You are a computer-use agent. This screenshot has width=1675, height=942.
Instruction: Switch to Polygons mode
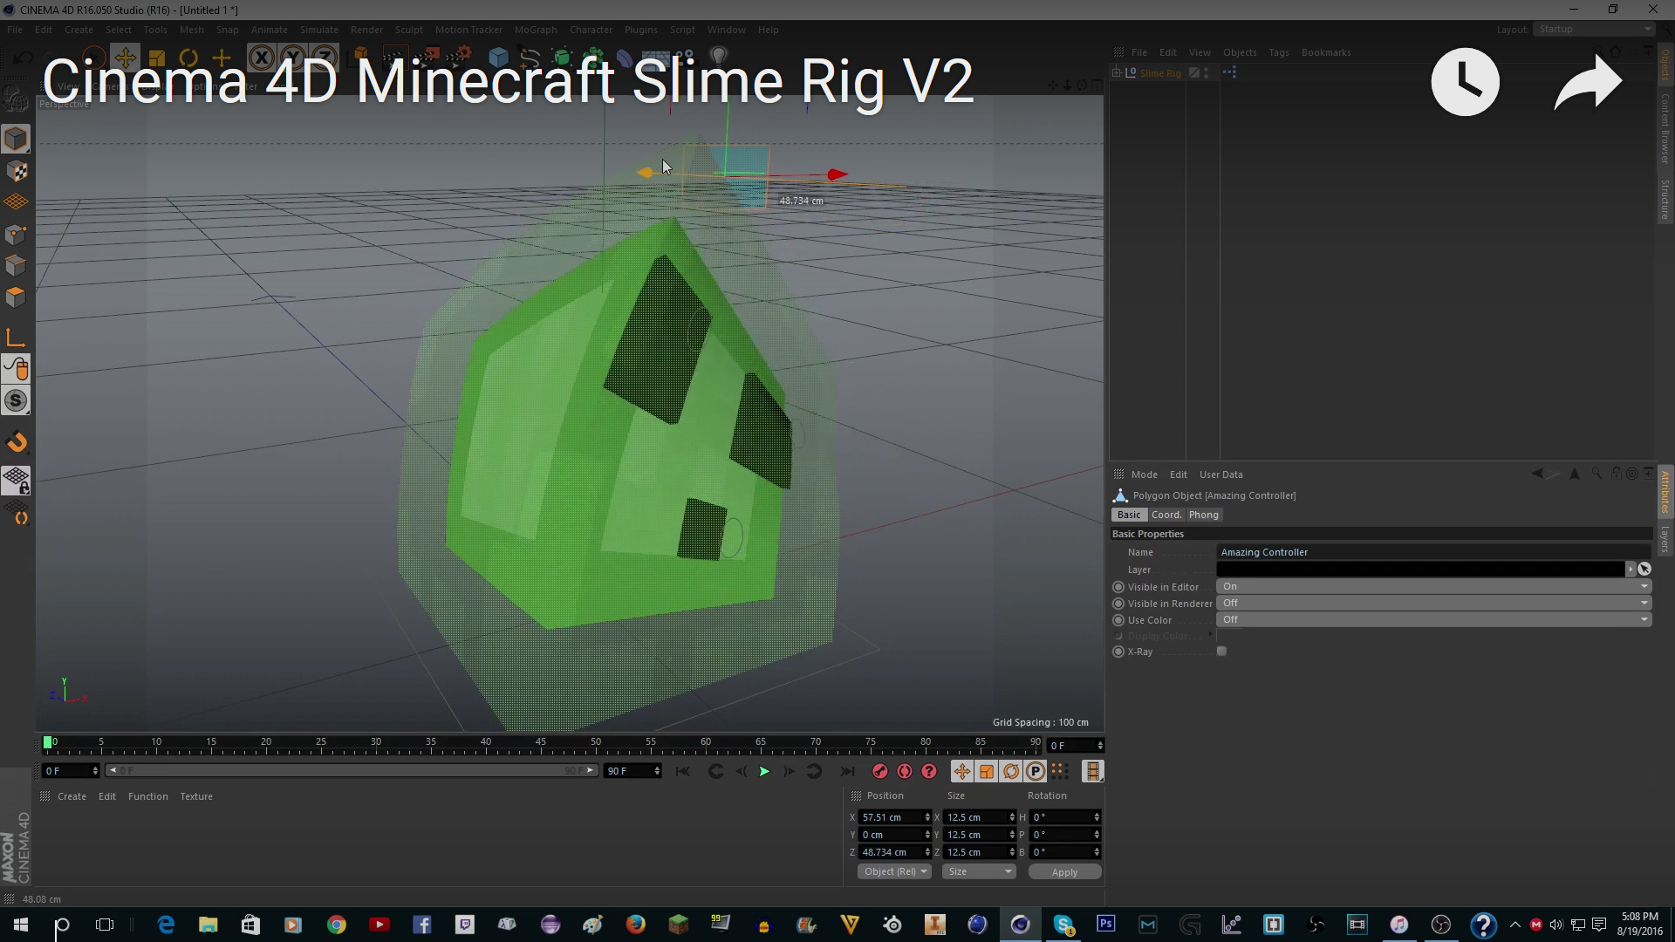point(16,297)
